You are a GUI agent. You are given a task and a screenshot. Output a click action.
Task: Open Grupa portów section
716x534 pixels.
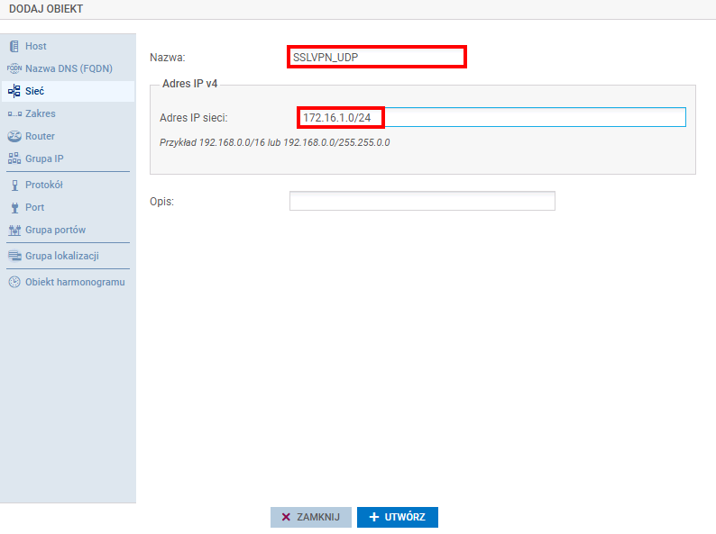click(68, 230)
